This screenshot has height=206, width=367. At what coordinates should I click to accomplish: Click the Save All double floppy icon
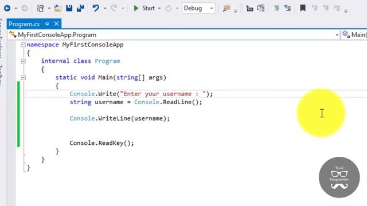80,9
